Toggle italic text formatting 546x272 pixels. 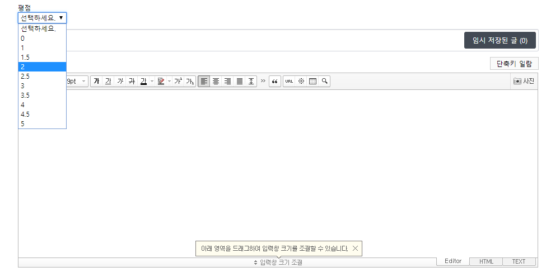[x=120, y=82]
